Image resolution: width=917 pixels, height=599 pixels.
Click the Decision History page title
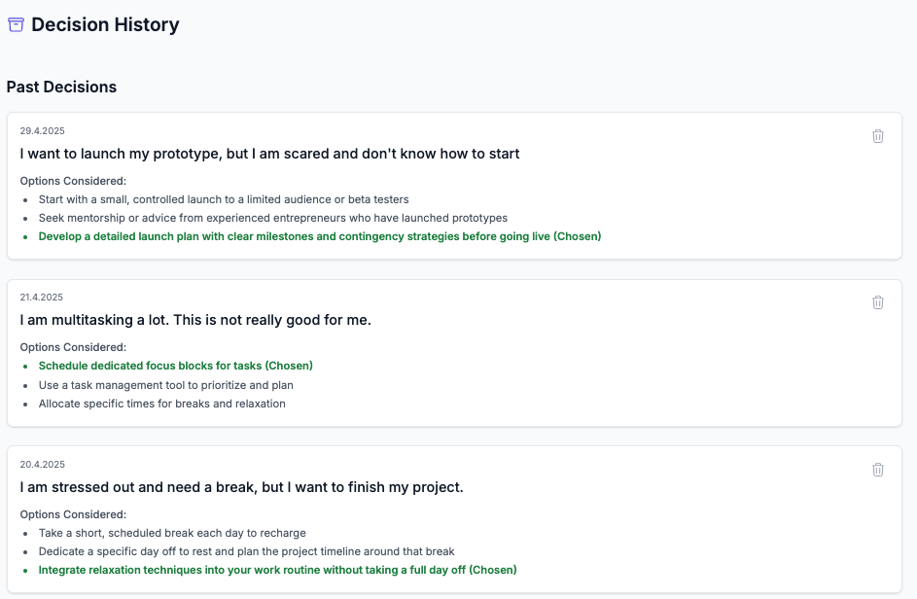(x=105, y=25)
